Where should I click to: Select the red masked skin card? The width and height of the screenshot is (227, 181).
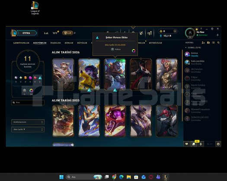click(x=167, y=121)
